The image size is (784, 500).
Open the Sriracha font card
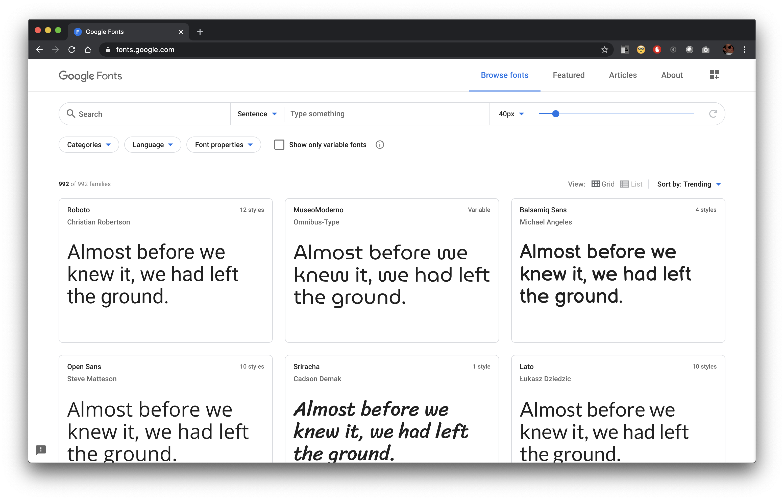(392, 409)
